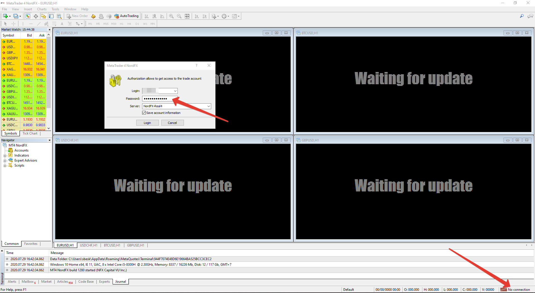Screen dimensions: 535x293
Task: Switch to the Favorites tab in Navigator
Action: point(31,244)
